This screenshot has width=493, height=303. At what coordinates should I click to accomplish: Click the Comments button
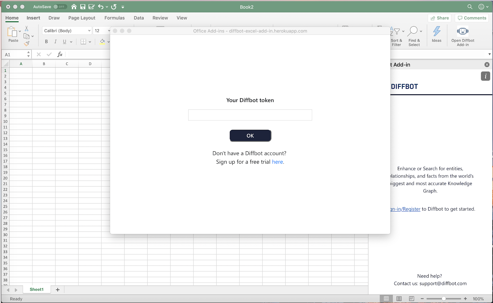pos(472,18)
